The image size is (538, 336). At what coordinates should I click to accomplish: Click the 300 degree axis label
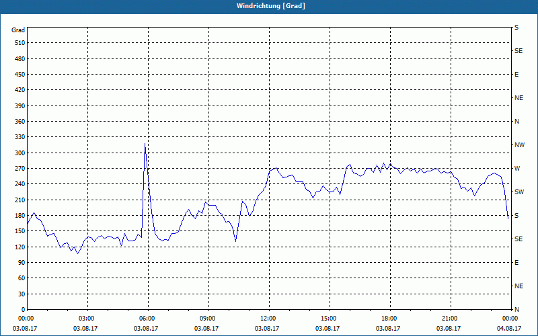20,153
